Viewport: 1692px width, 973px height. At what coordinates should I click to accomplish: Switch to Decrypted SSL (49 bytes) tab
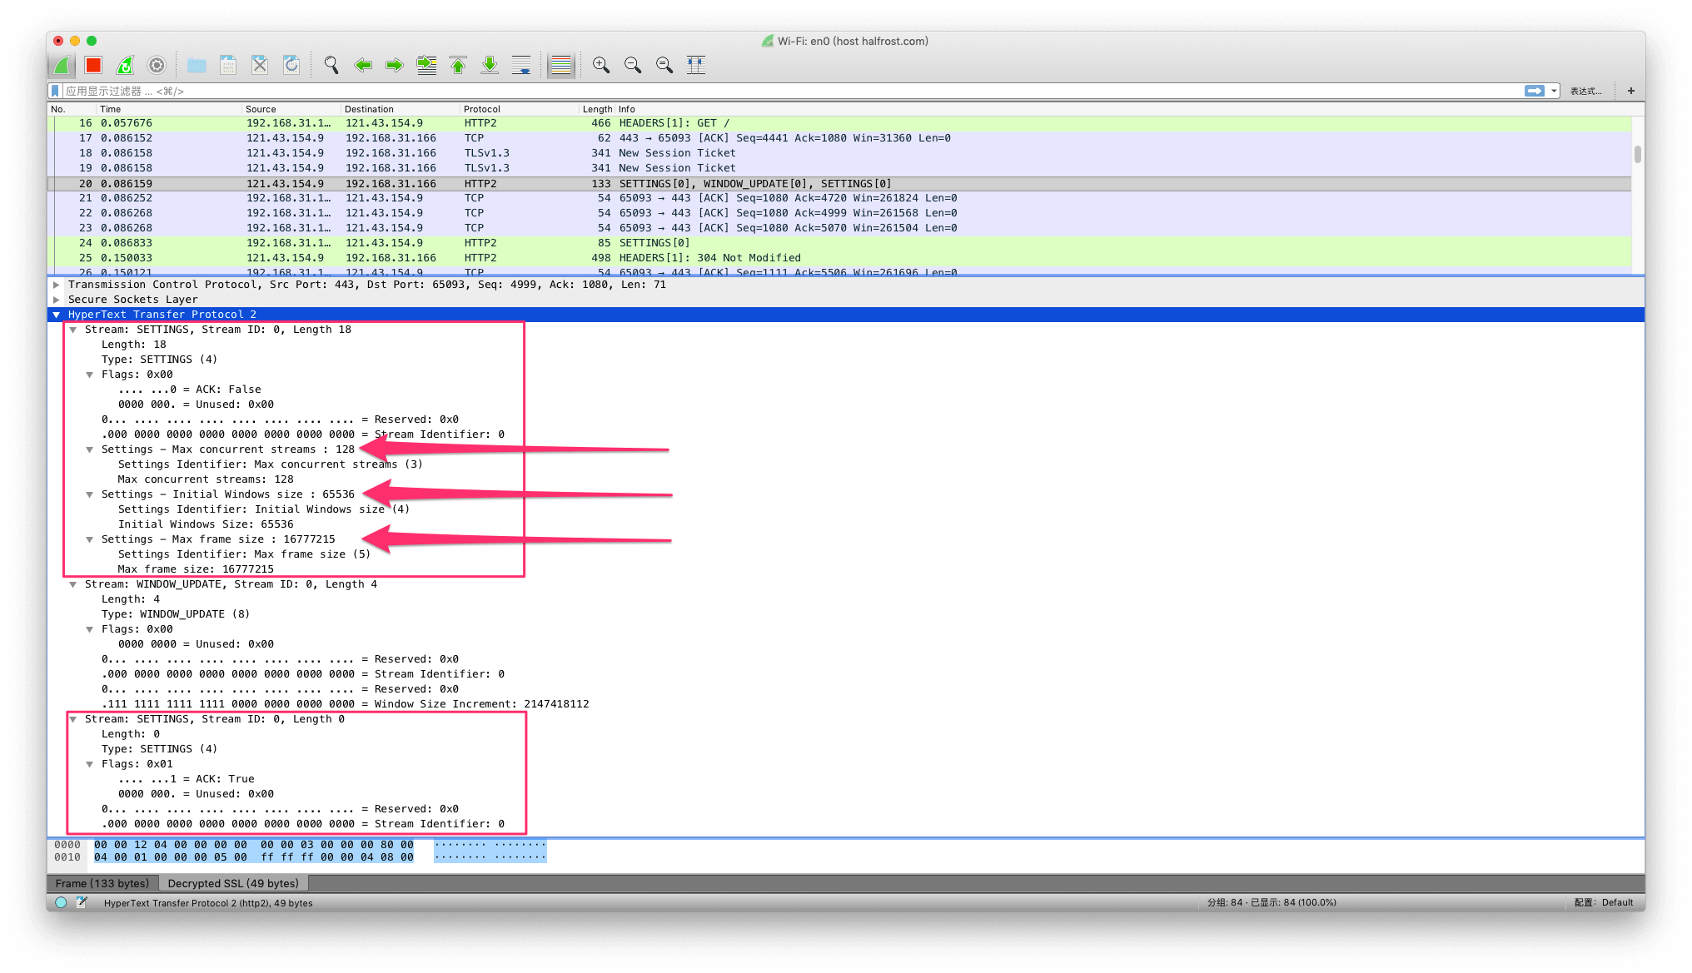[233, 883]
